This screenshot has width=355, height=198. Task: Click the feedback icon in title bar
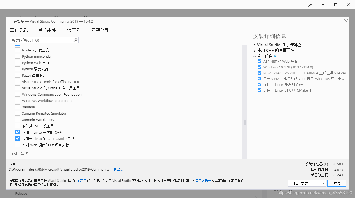(x=310, y=5)
